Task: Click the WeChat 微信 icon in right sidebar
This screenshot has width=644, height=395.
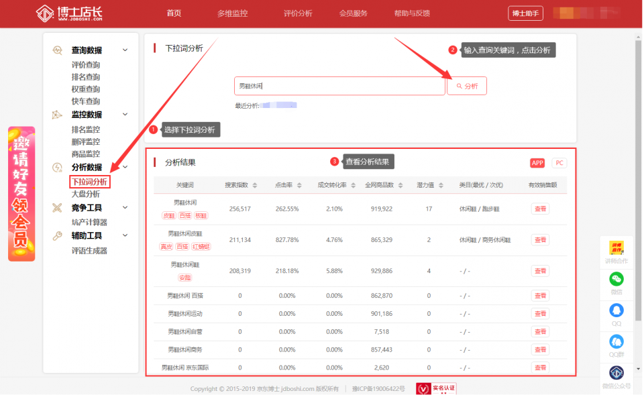Action: pyautogui.click(x=616, y=279)
